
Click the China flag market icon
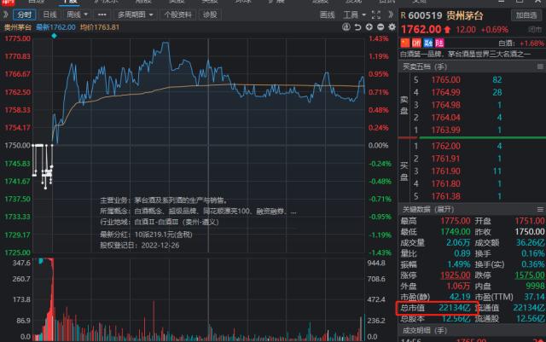[405, 43]
